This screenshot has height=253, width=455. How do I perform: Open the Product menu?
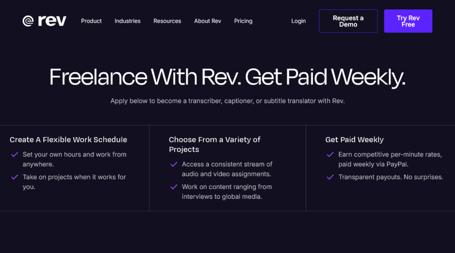pyautogui.click(x=91, y=21)
